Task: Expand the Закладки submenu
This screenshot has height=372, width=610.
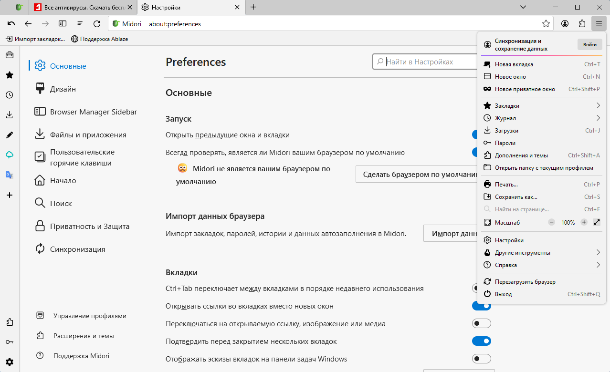Action: [x=541, y=105]
